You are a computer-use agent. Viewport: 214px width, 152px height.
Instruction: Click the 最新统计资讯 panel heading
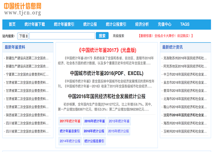coord(172,47)
